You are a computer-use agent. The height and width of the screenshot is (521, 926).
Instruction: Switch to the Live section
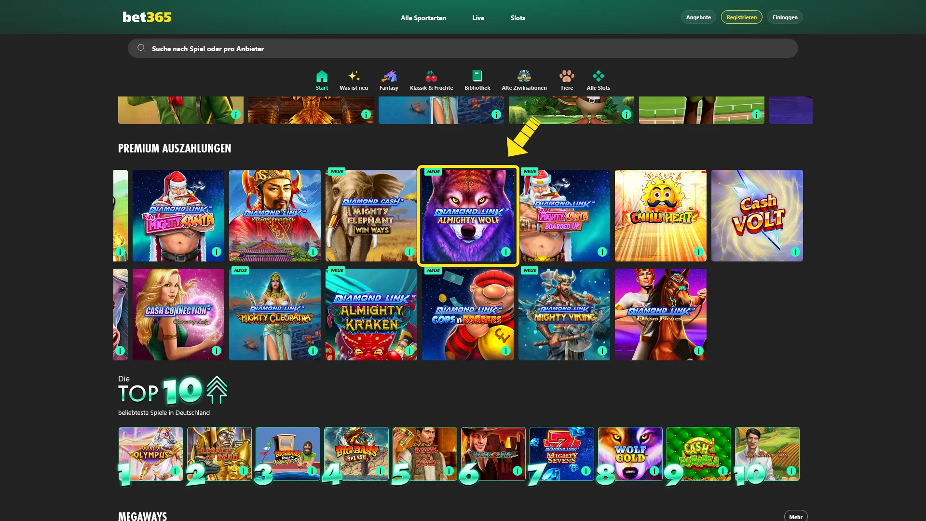(478, 18)
